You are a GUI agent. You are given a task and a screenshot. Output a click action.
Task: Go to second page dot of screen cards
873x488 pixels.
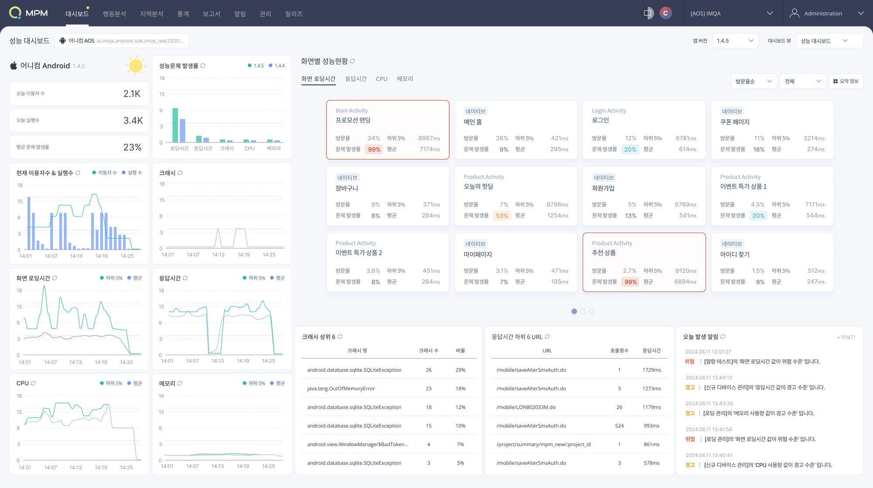point(583,312)
